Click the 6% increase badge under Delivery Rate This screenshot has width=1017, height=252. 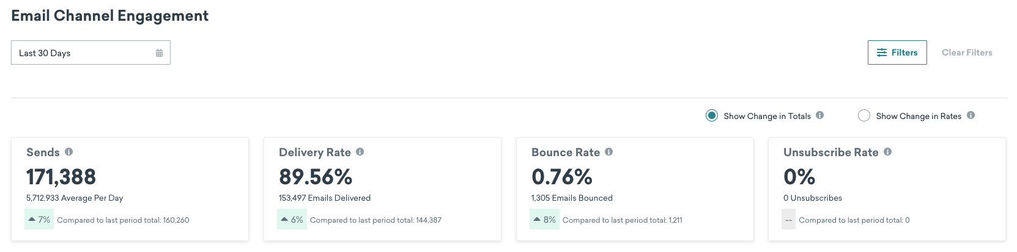click(292, 220)
